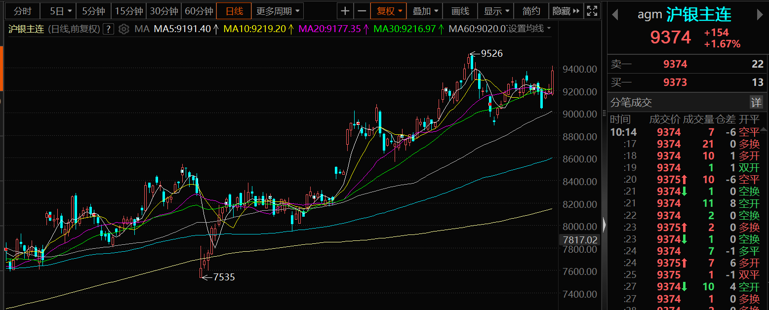Enter fullscreen with the expand icon
Viewport: 769px width, 310px height.
(592, 11)
